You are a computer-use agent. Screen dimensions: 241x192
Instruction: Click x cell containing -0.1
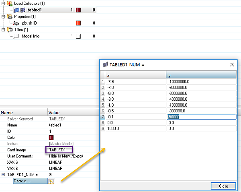pos(136,117)
